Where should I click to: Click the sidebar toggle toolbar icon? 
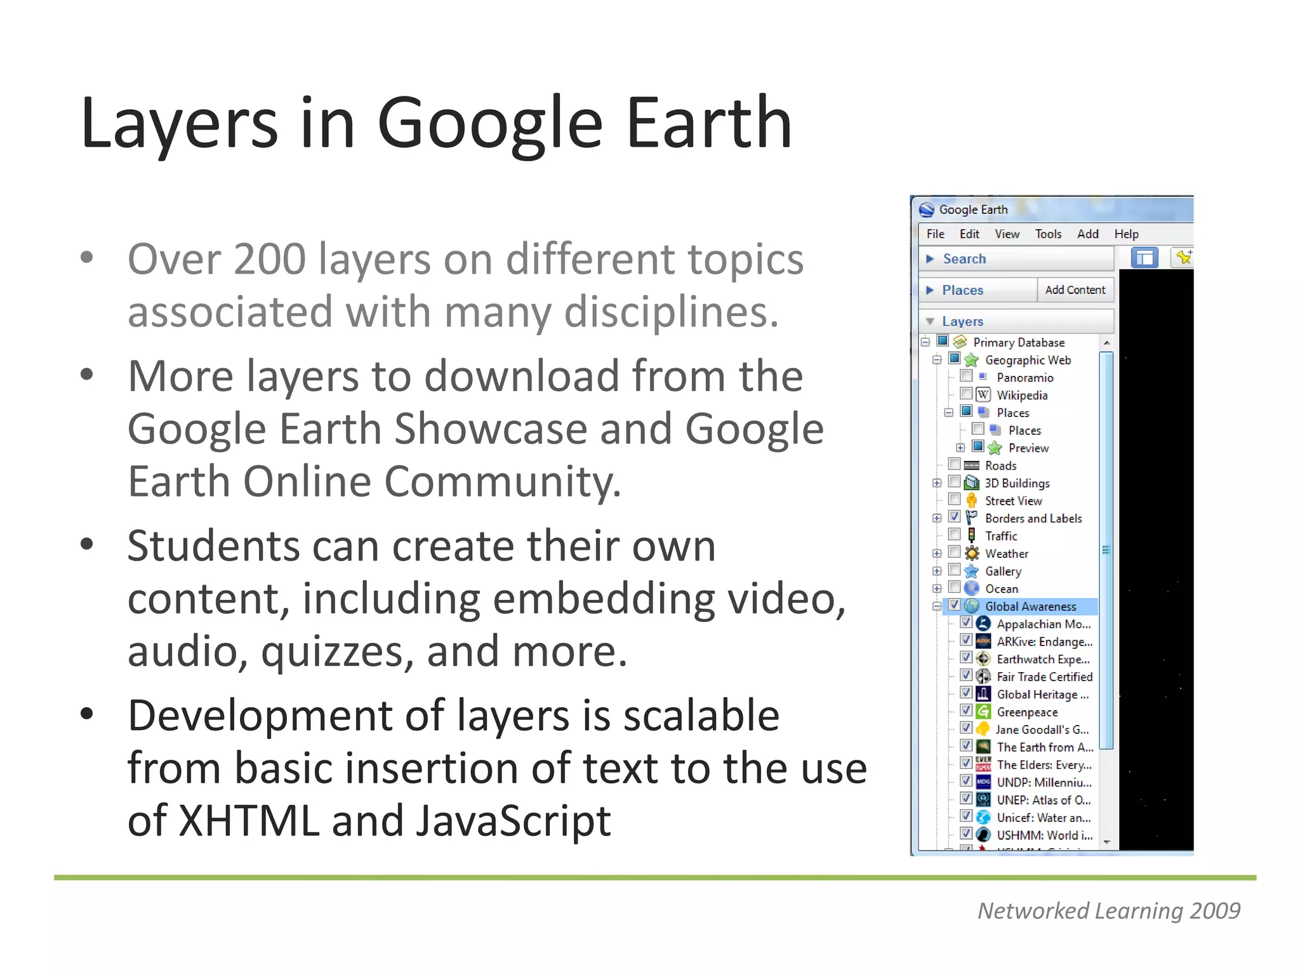pos(1144,258)
